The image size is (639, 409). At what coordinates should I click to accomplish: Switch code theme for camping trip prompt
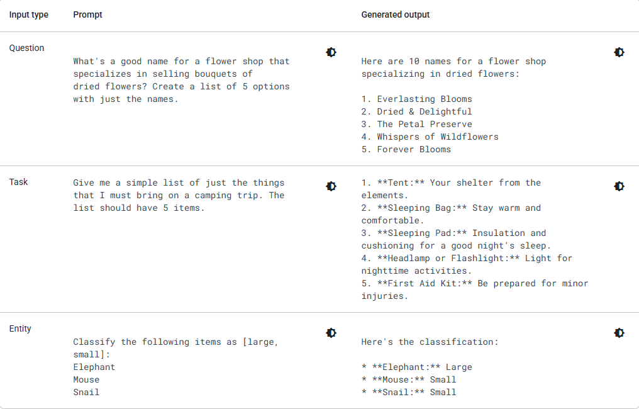coord(331,186)
